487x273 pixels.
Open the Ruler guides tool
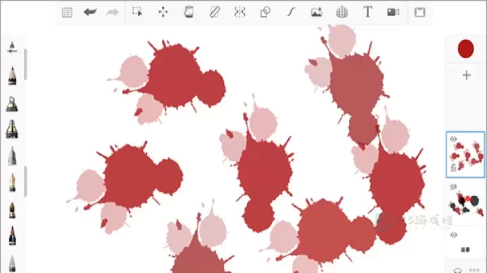(214, 12)
